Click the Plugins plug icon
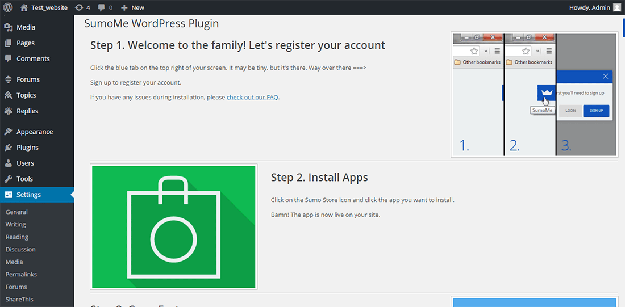625x307 pixels. click(9, 148)
